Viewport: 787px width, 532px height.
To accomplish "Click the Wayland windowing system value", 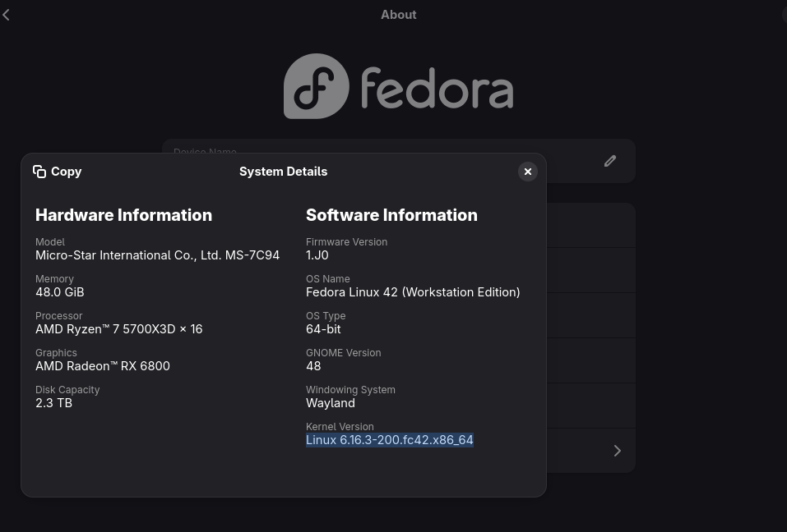I will coord(331,403).
